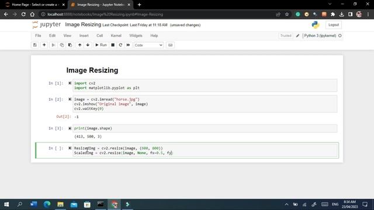Show hidden system tray icons chevron
Viewport: 374px width, 210px height.
click(286, 204)
